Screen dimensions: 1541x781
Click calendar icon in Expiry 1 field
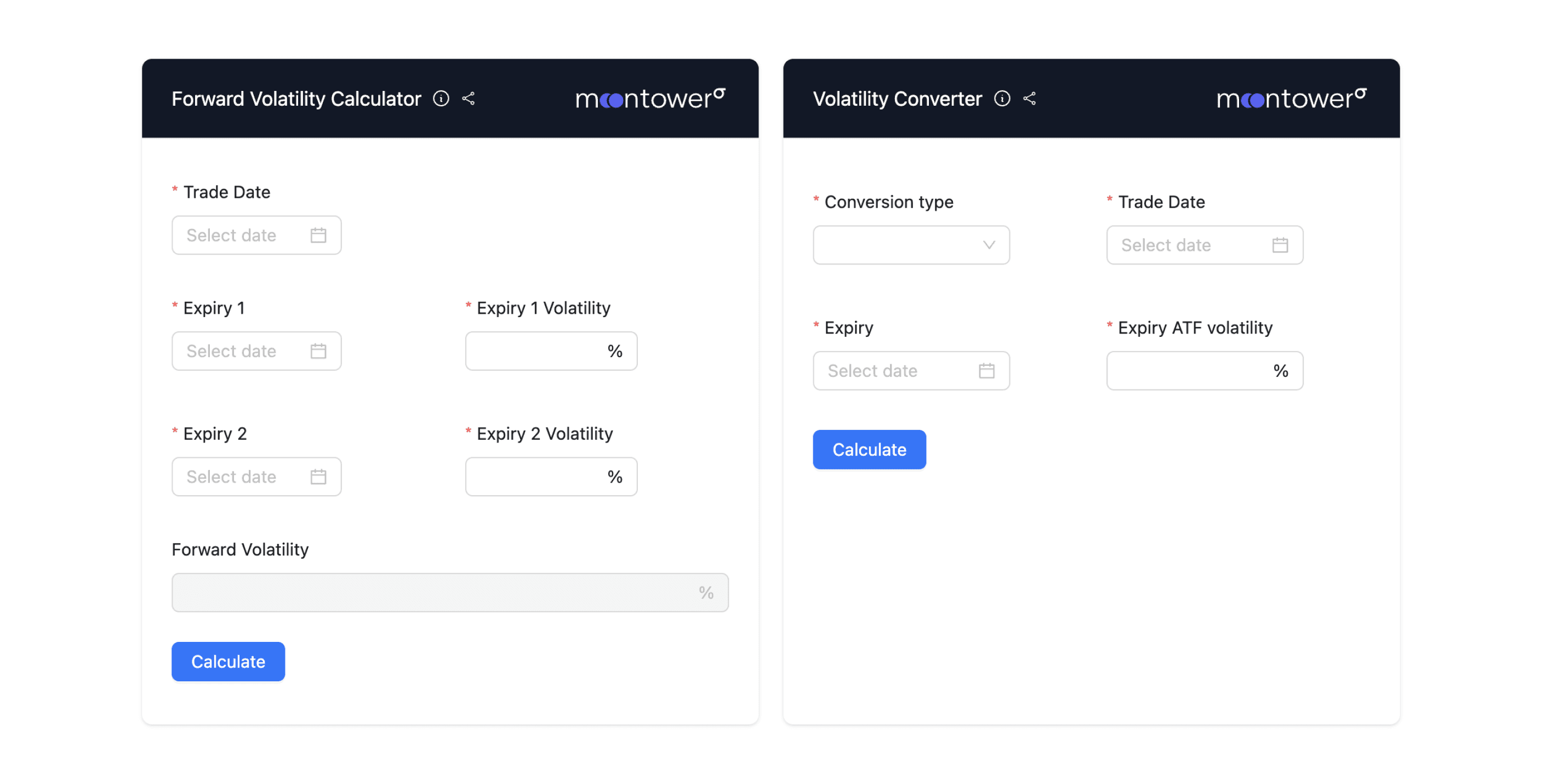pyautogui.click(x=318, y=351)
